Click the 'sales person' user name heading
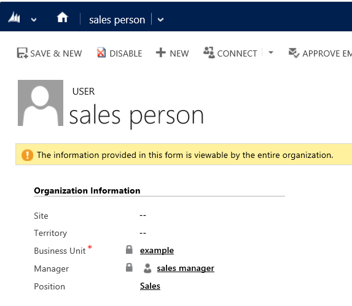This screenshot has width=352, height=306. pyautogui.click(x=136, y=116)
